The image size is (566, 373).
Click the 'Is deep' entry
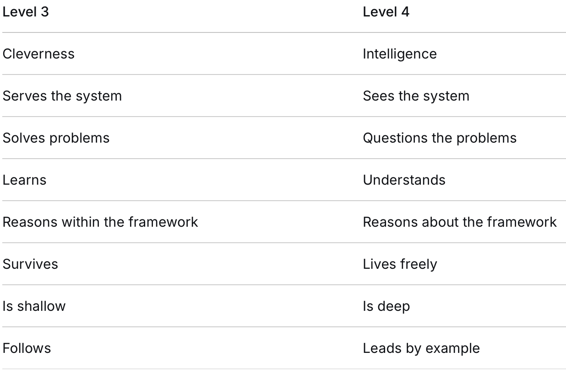(x=386, y=306)
